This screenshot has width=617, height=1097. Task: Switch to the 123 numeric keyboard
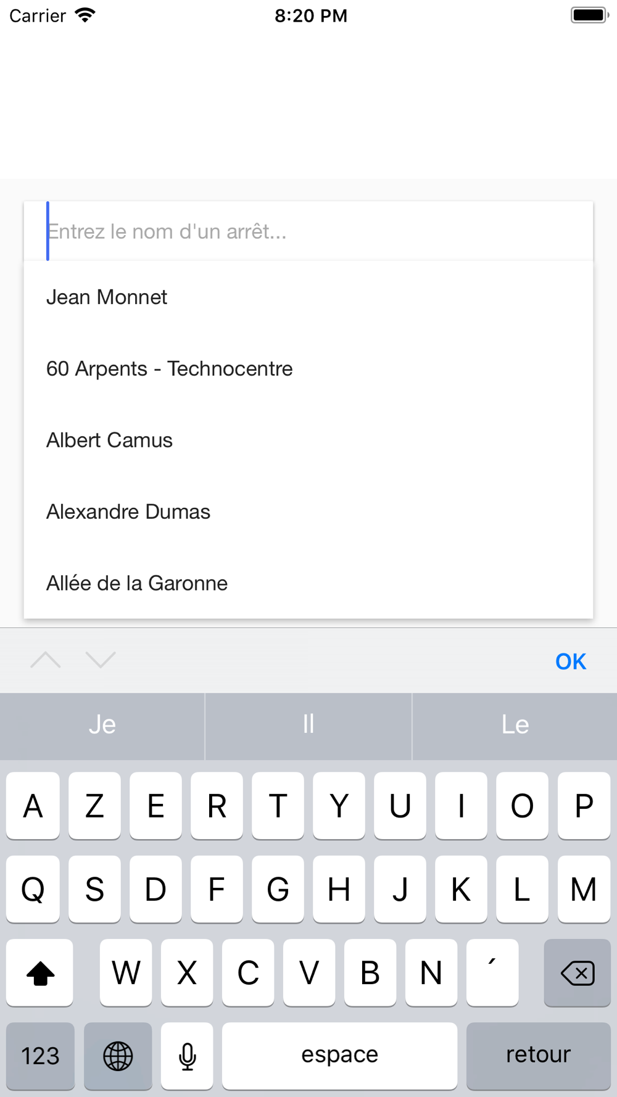41,1056
